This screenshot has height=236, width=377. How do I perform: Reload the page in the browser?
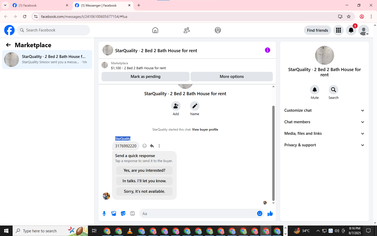point(25,17)
